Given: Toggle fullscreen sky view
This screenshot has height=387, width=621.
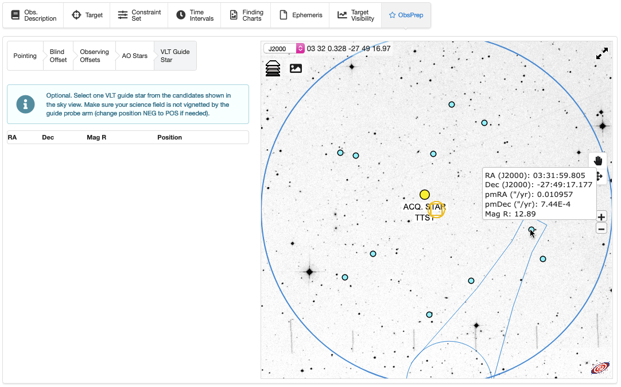Looking at the screenshot, I should click(x=602, y=53).
